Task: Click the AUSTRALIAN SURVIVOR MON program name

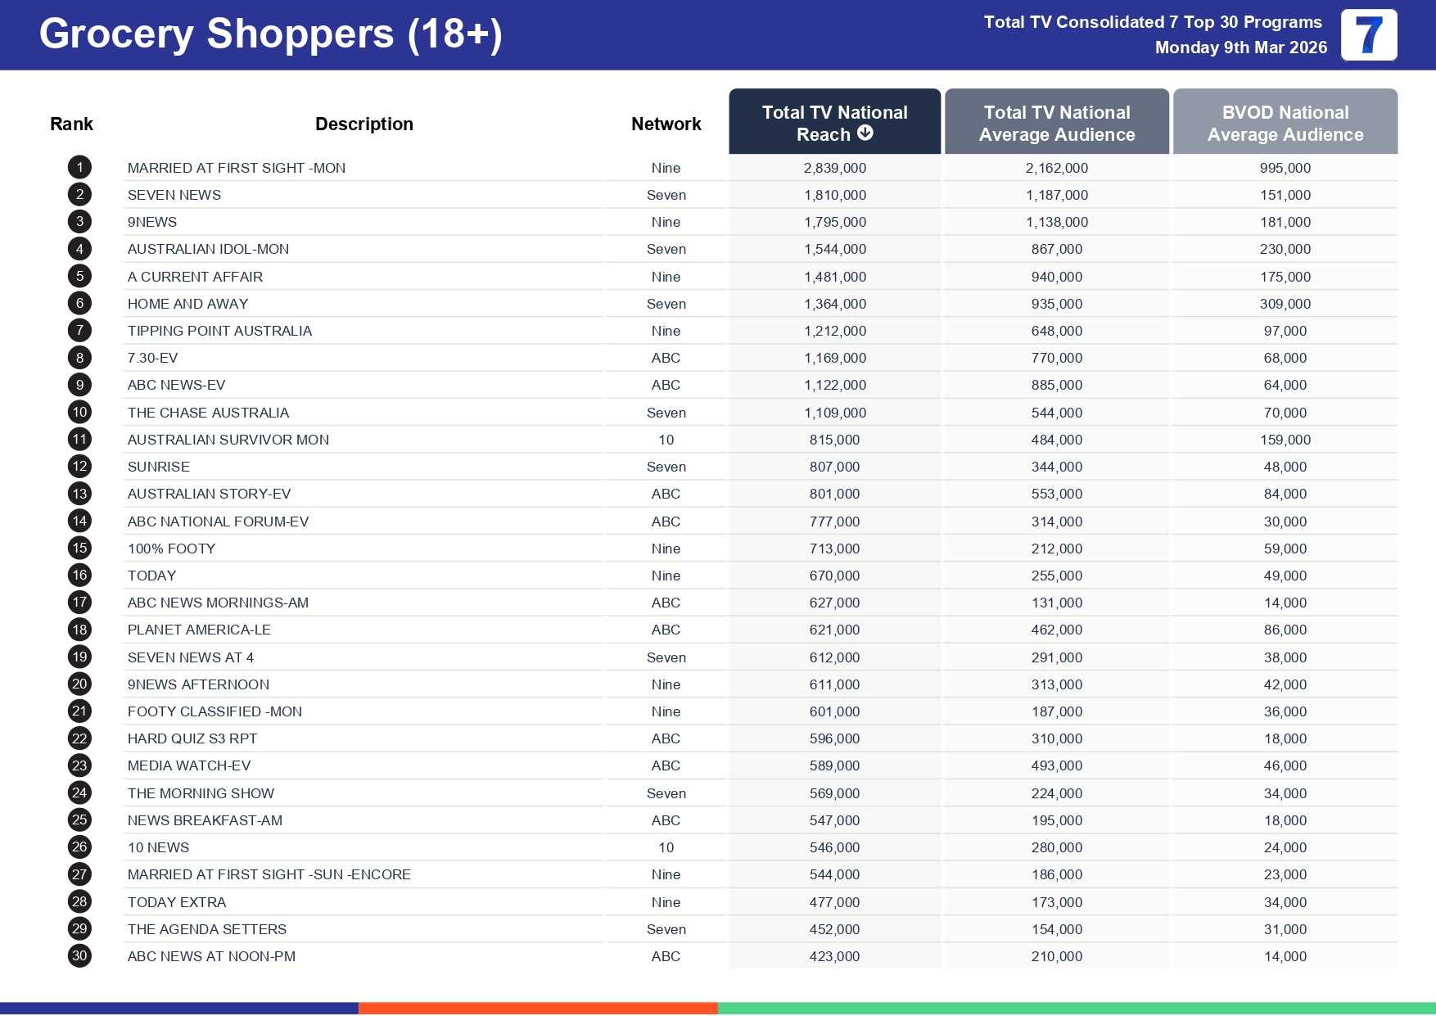Action: (x=228, y=440)
